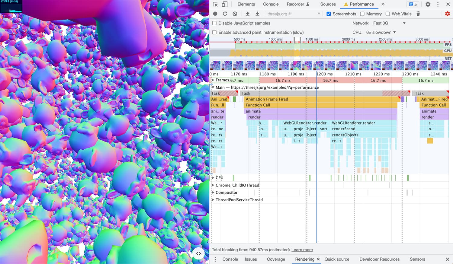Select the renderScene flame chart entry
453x264 pixels.
pyautogui.click(x=364, y=129)
